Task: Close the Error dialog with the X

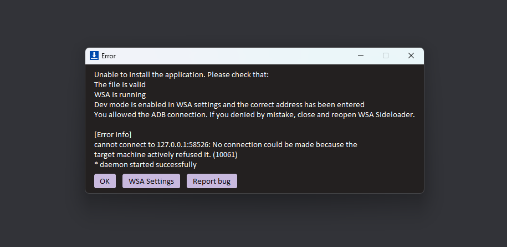Action: point(411,56)
